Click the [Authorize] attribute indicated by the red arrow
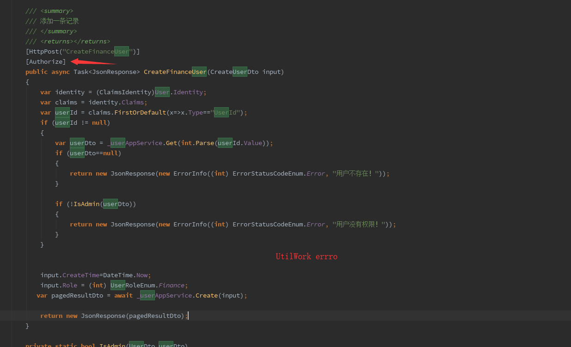Image resolution: width=571 pixels, height=347 pixels. [x=45, y=61]
